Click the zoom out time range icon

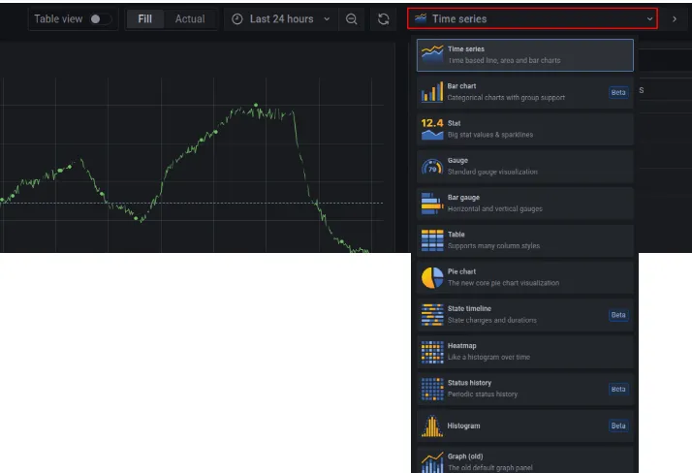pos(351,19)
